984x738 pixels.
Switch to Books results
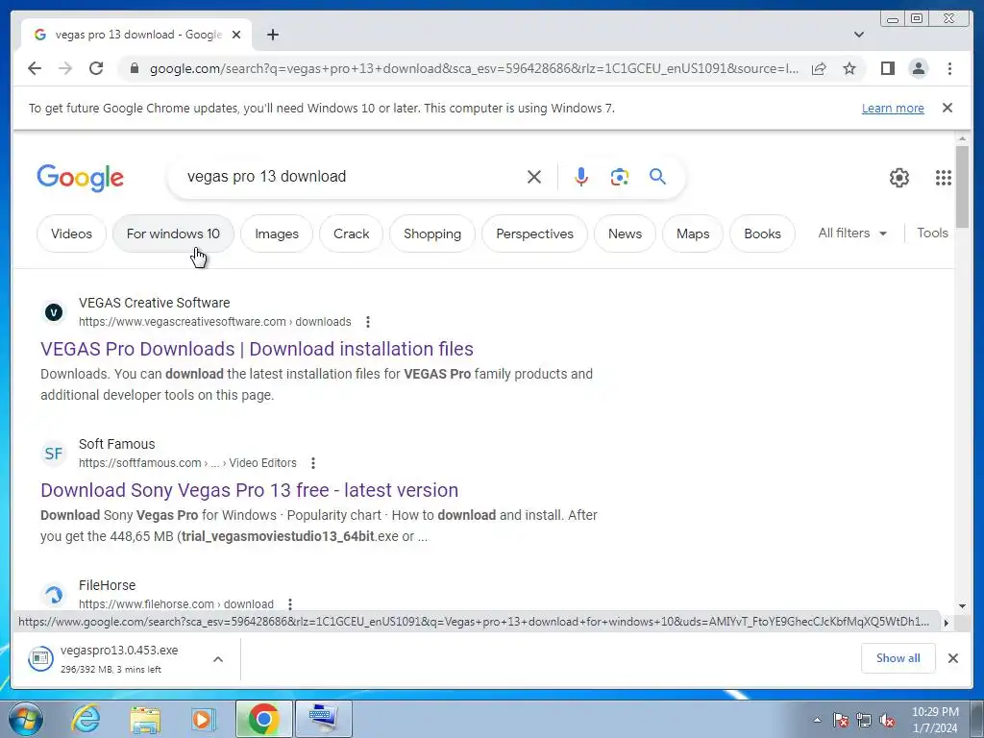point(762,234)
